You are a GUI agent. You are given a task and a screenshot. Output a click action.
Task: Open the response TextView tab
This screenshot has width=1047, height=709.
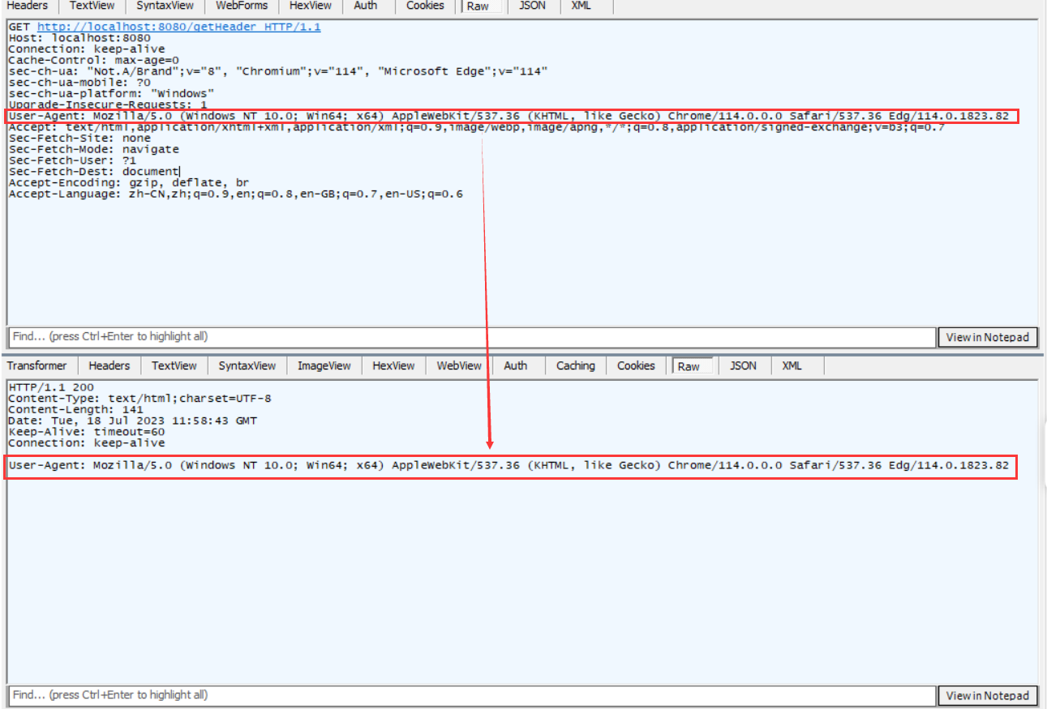(174, 366)
